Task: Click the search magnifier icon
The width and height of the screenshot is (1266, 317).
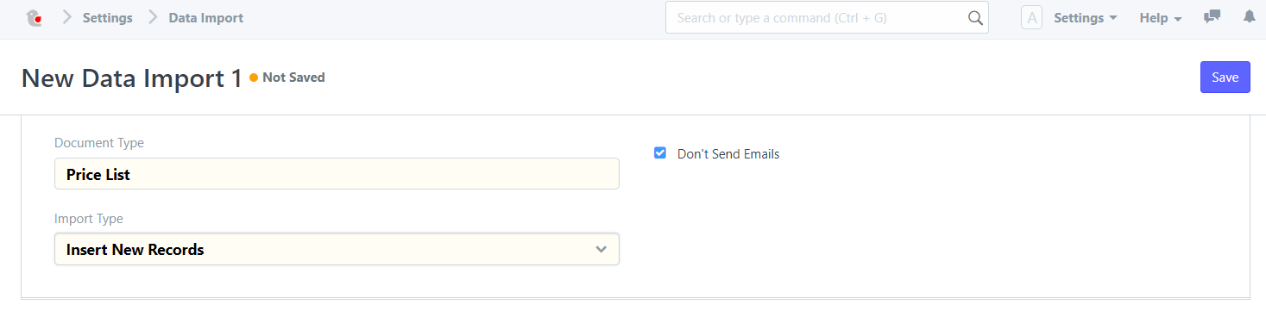Action: (x=975, y=17)
